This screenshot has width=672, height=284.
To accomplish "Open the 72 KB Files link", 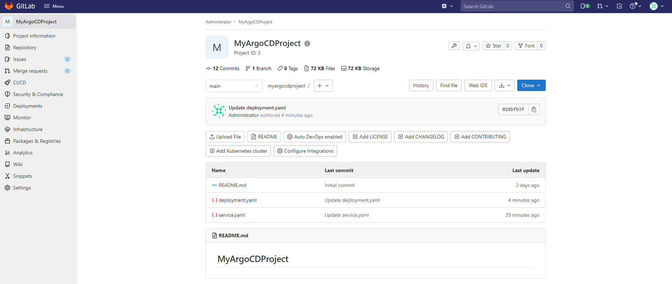I will click(320, 68).
